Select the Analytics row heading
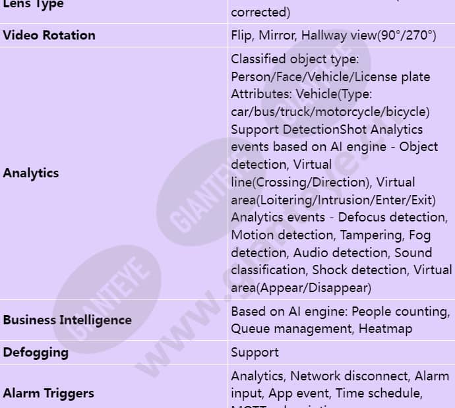455x408 pixels. coord(31,173)
